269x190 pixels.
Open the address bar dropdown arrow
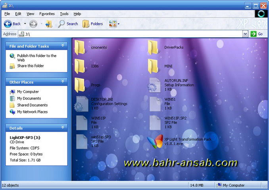[245, 34]
